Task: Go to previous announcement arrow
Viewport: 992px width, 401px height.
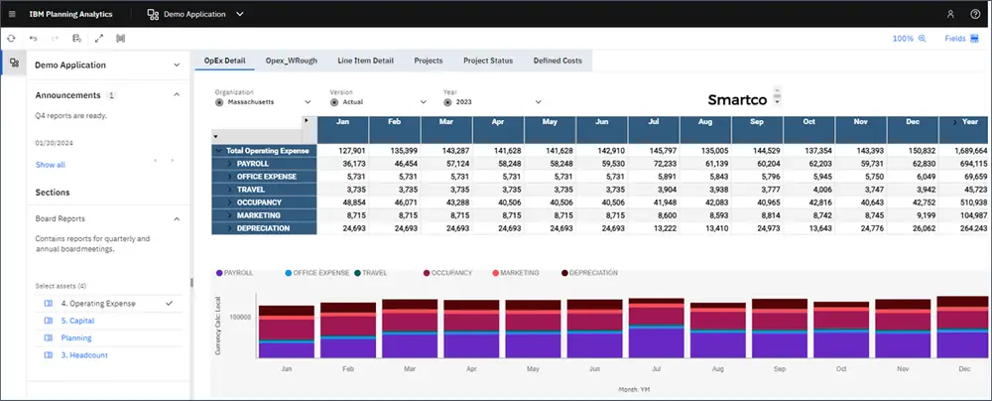Action: pos(156,161)
